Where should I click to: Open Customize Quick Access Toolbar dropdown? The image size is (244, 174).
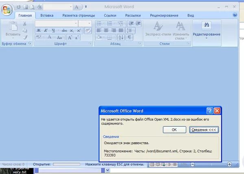86,7
